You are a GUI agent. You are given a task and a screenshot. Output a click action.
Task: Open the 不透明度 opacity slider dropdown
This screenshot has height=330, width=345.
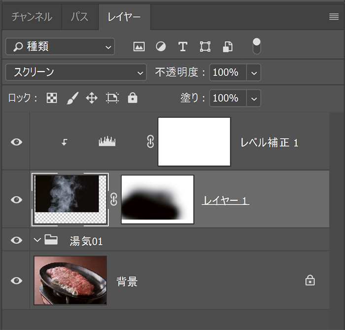pos(254,73)
